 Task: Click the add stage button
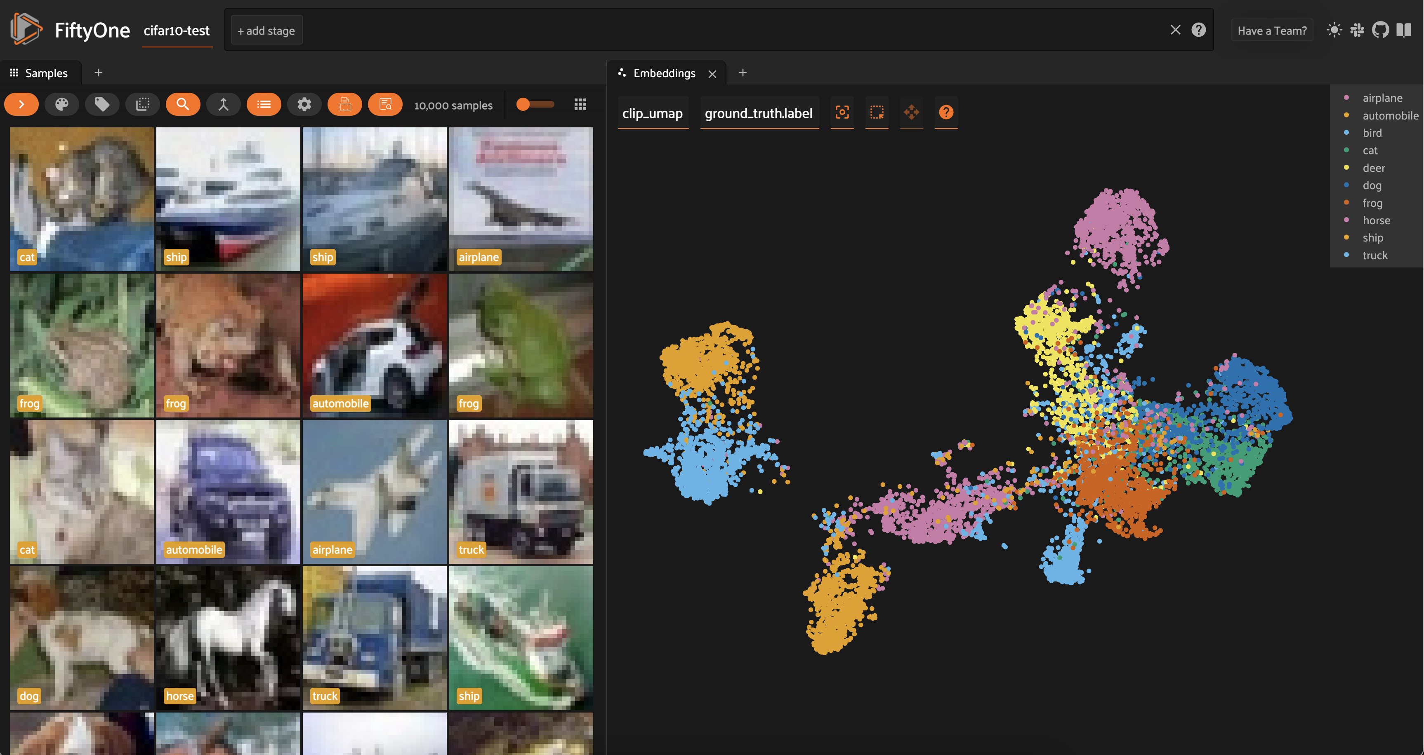coord(266,31)
